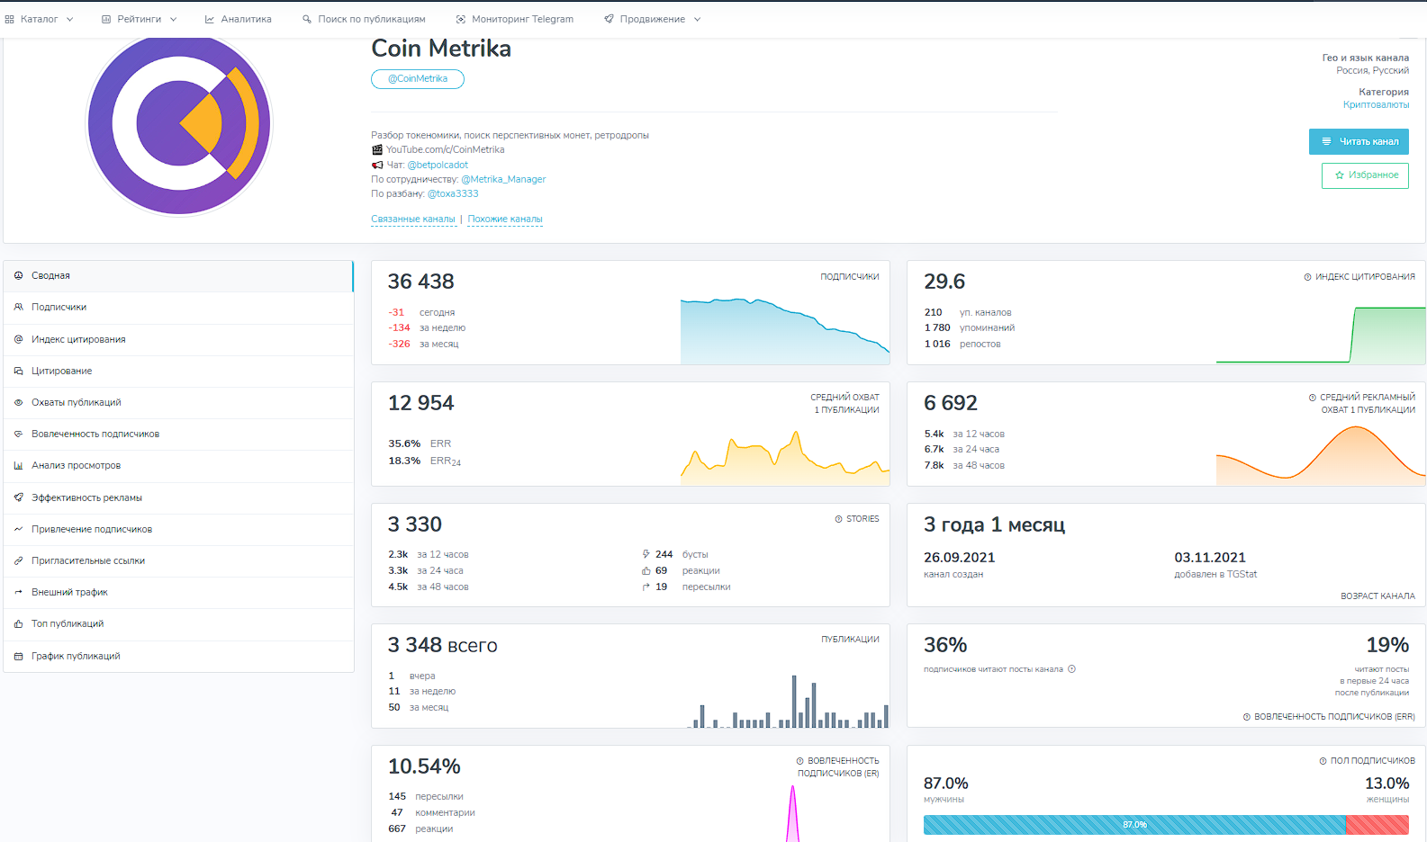Open Мониторинг Telegram menu item
This screenshot has width=1427, height=842.
[x=514, y=19]
